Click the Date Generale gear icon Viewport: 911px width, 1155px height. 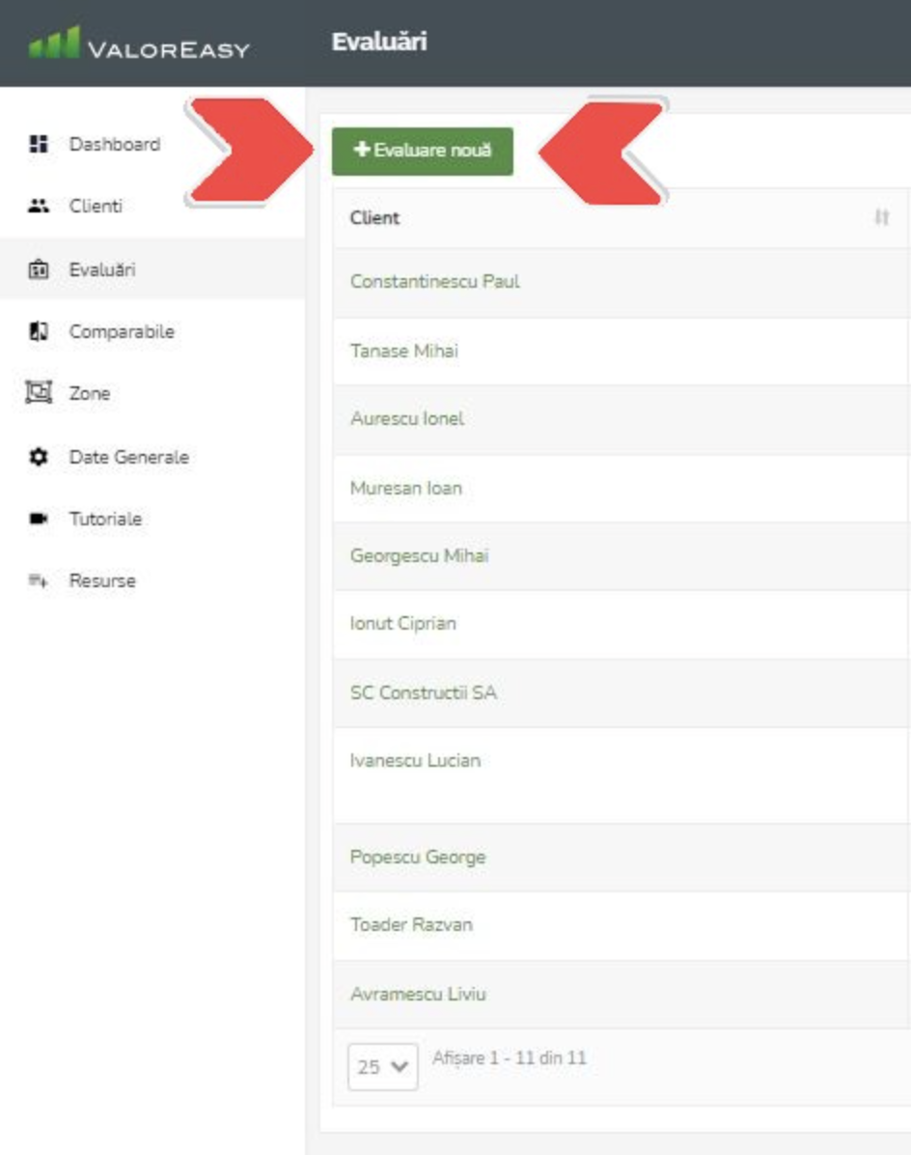(39, 457)
